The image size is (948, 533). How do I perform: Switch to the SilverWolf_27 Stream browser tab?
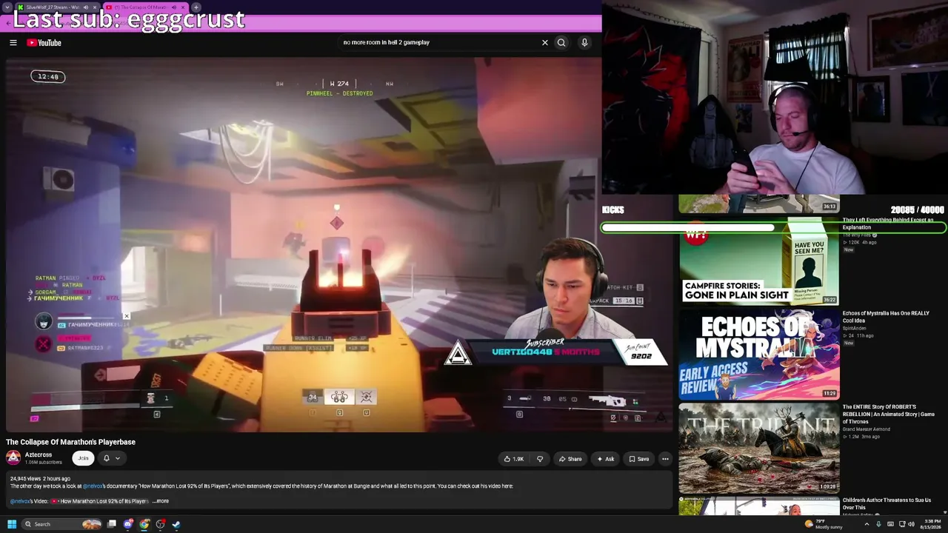[58, 7]
